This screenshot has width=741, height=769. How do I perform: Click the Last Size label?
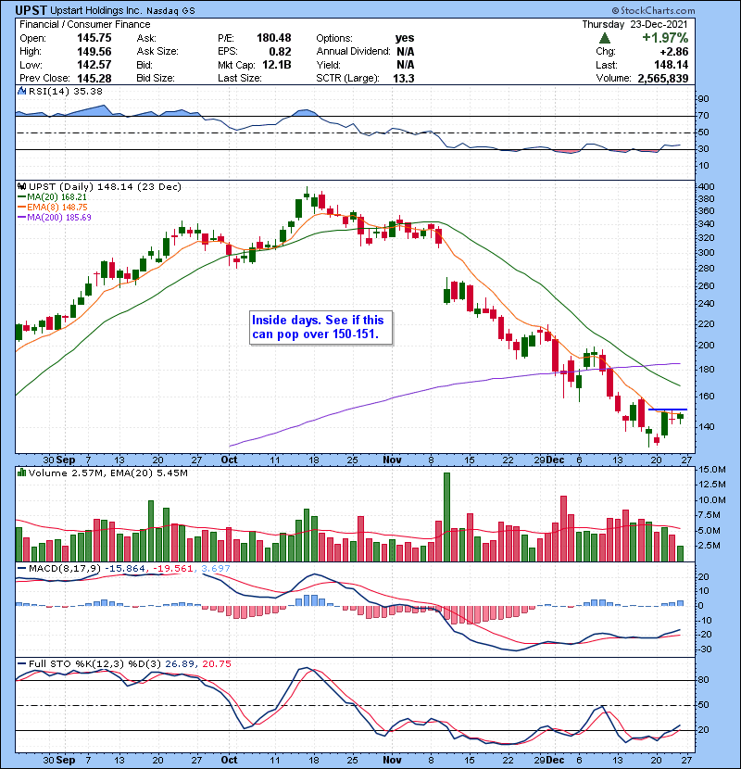coord(240,78)
